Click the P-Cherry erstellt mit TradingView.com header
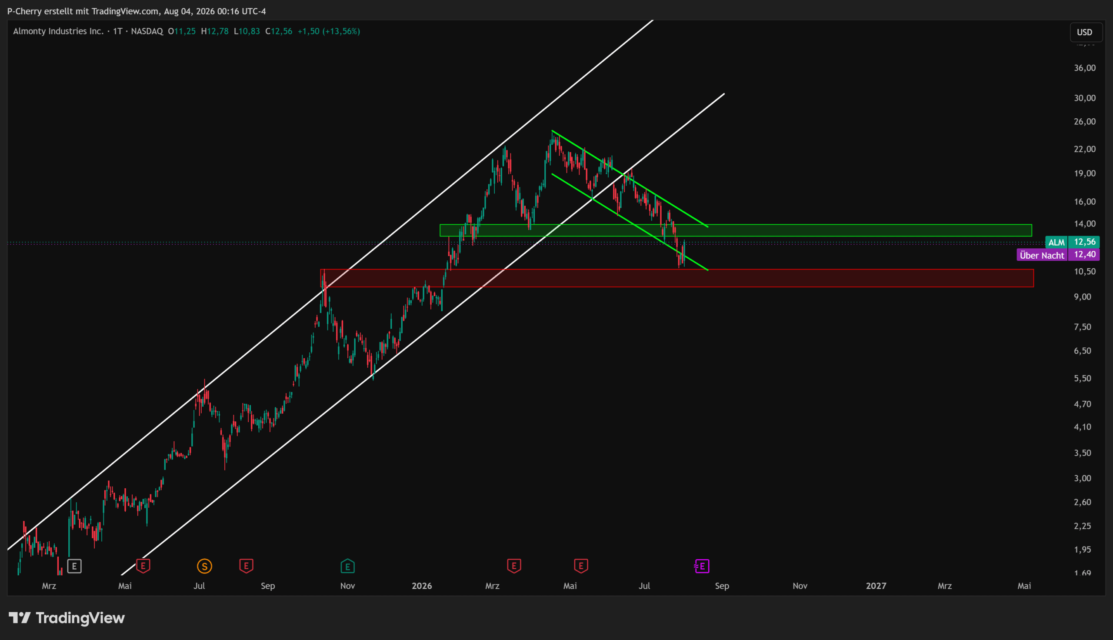Viewport: 1113px width, 640px height. 136,11
